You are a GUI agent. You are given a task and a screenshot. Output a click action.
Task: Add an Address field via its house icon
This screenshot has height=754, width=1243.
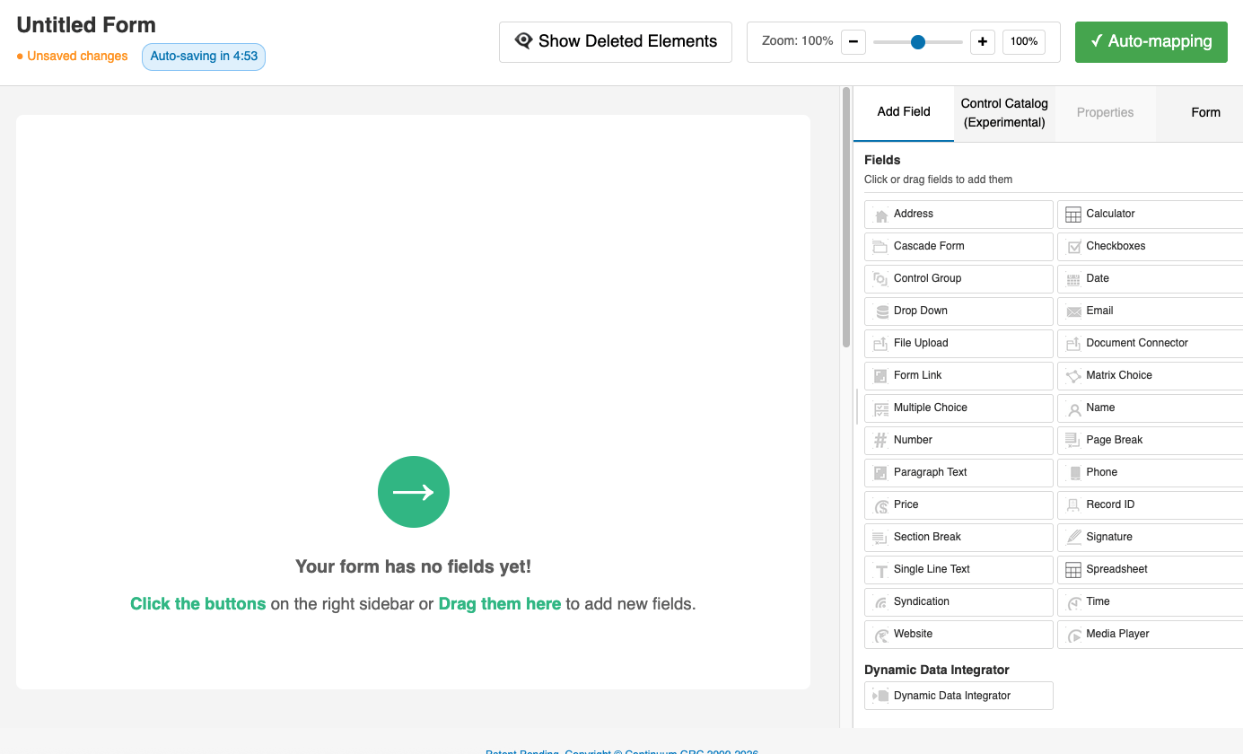(881, 215)
